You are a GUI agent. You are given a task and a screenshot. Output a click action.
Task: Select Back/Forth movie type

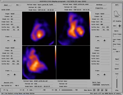105,85
